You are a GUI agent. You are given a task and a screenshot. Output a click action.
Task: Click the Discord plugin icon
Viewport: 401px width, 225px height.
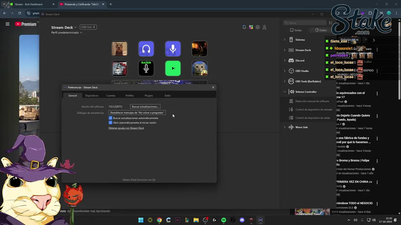[291, 60]
